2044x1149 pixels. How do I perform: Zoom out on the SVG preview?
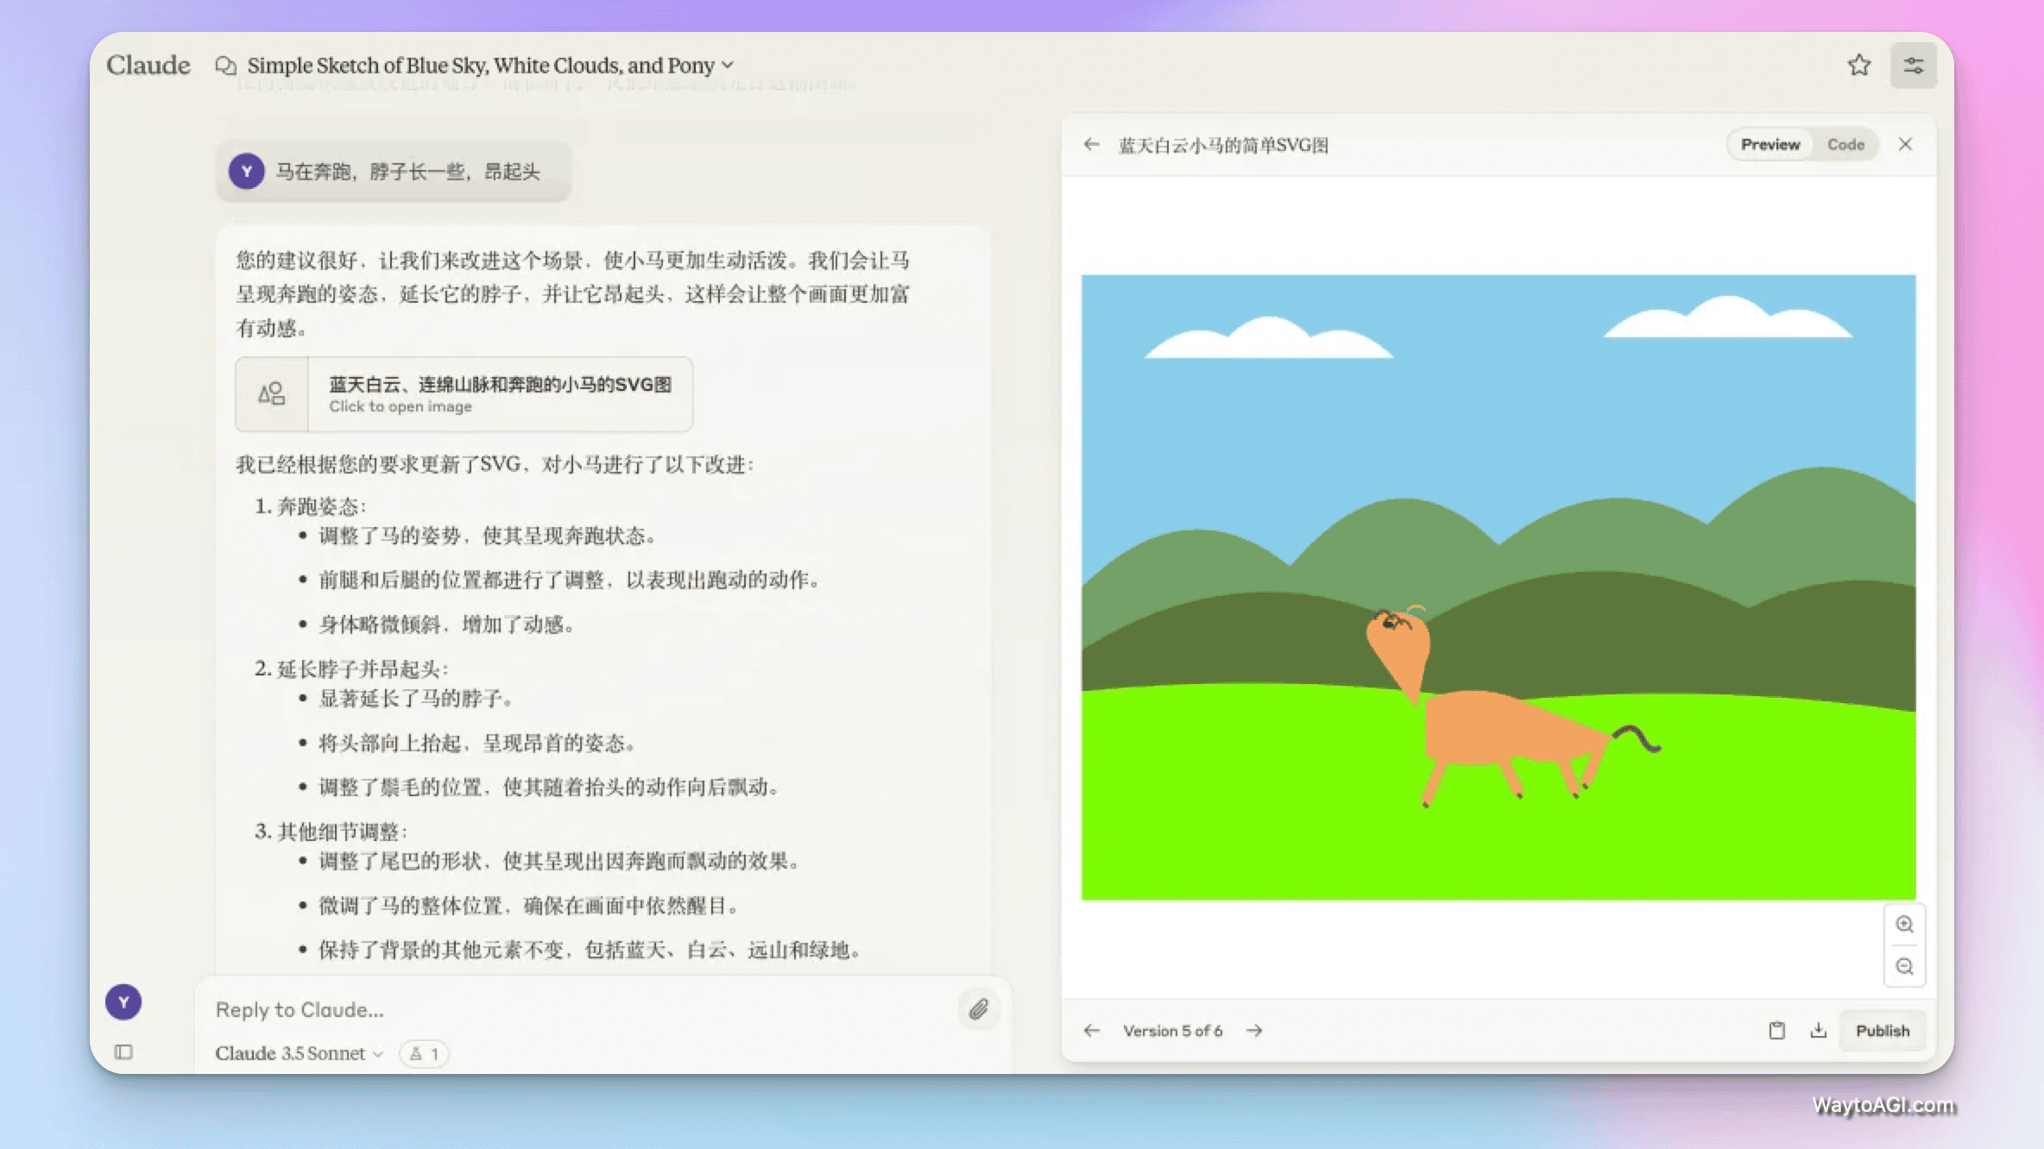tap(1904, 966)
